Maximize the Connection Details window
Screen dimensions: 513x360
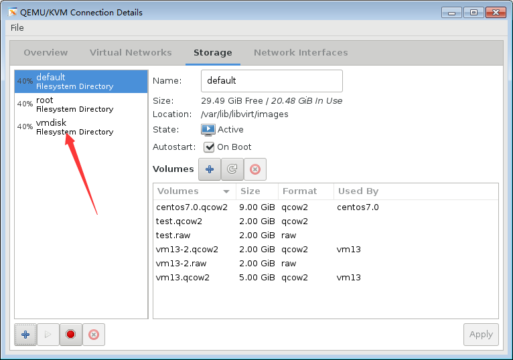coord(473,13)
